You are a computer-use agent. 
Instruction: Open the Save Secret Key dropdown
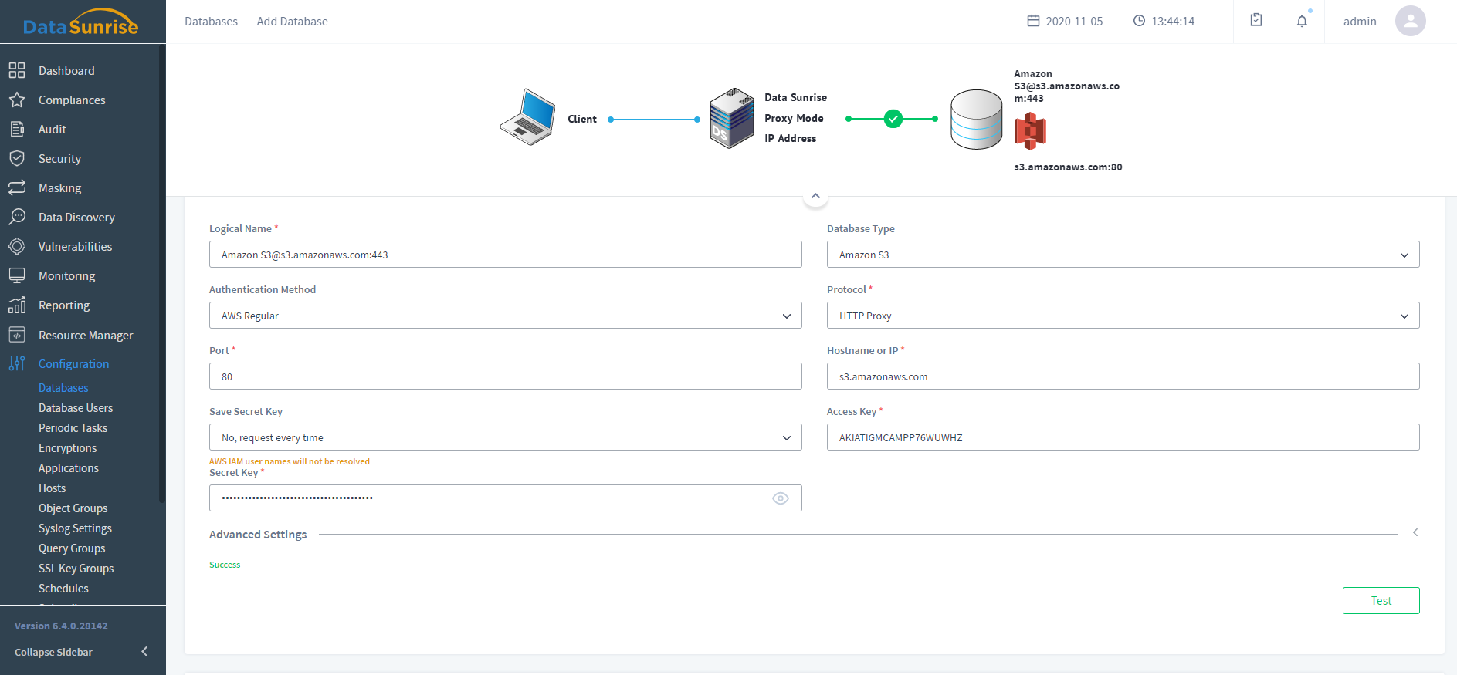coord(505,437)
